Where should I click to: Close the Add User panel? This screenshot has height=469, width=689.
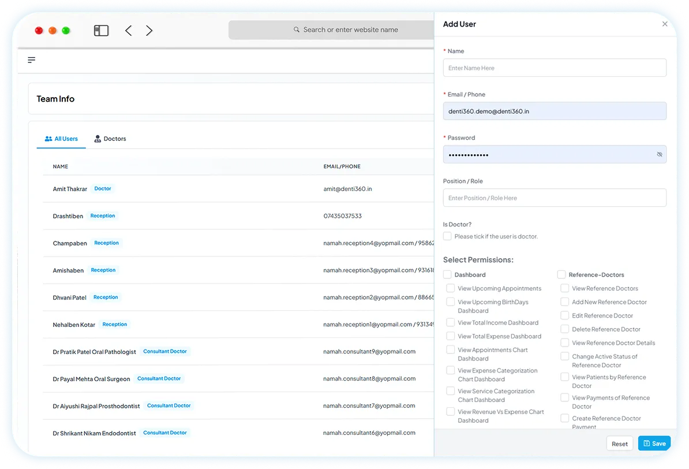click(664, 24)
